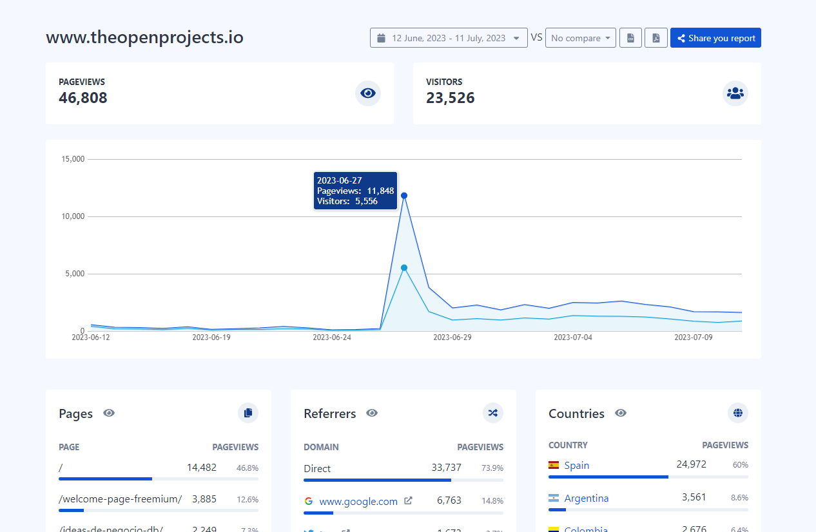Download the report as PDF

pyautogui.click(x=656, y=37)
